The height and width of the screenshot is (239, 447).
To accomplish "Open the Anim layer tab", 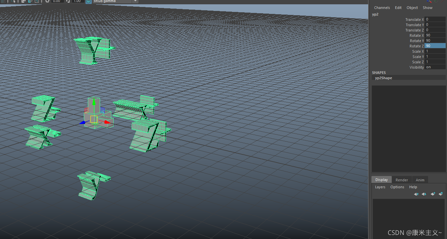I will tap(420, 179).
